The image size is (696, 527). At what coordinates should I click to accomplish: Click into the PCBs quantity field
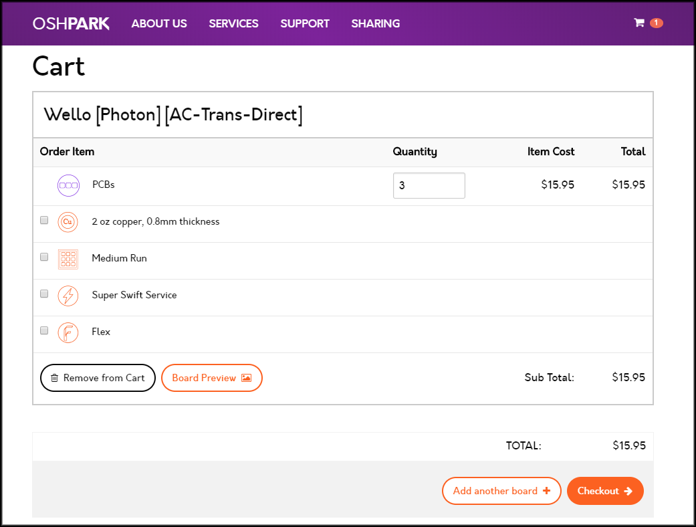(x=429, y=186)
